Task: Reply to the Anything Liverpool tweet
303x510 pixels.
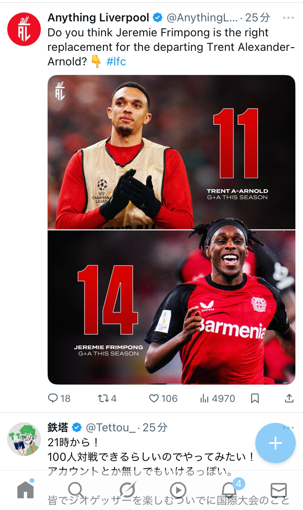Action: coord(59,399)
